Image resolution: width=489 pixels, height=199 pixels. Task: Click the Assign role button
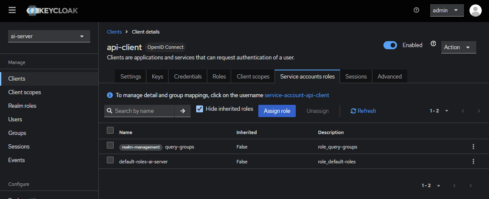click(x=277, y=111)
